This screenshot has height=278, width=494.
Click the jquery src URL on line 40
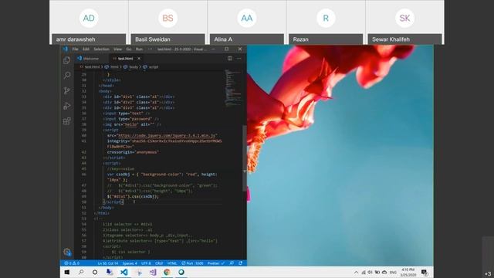pos(167,136)
